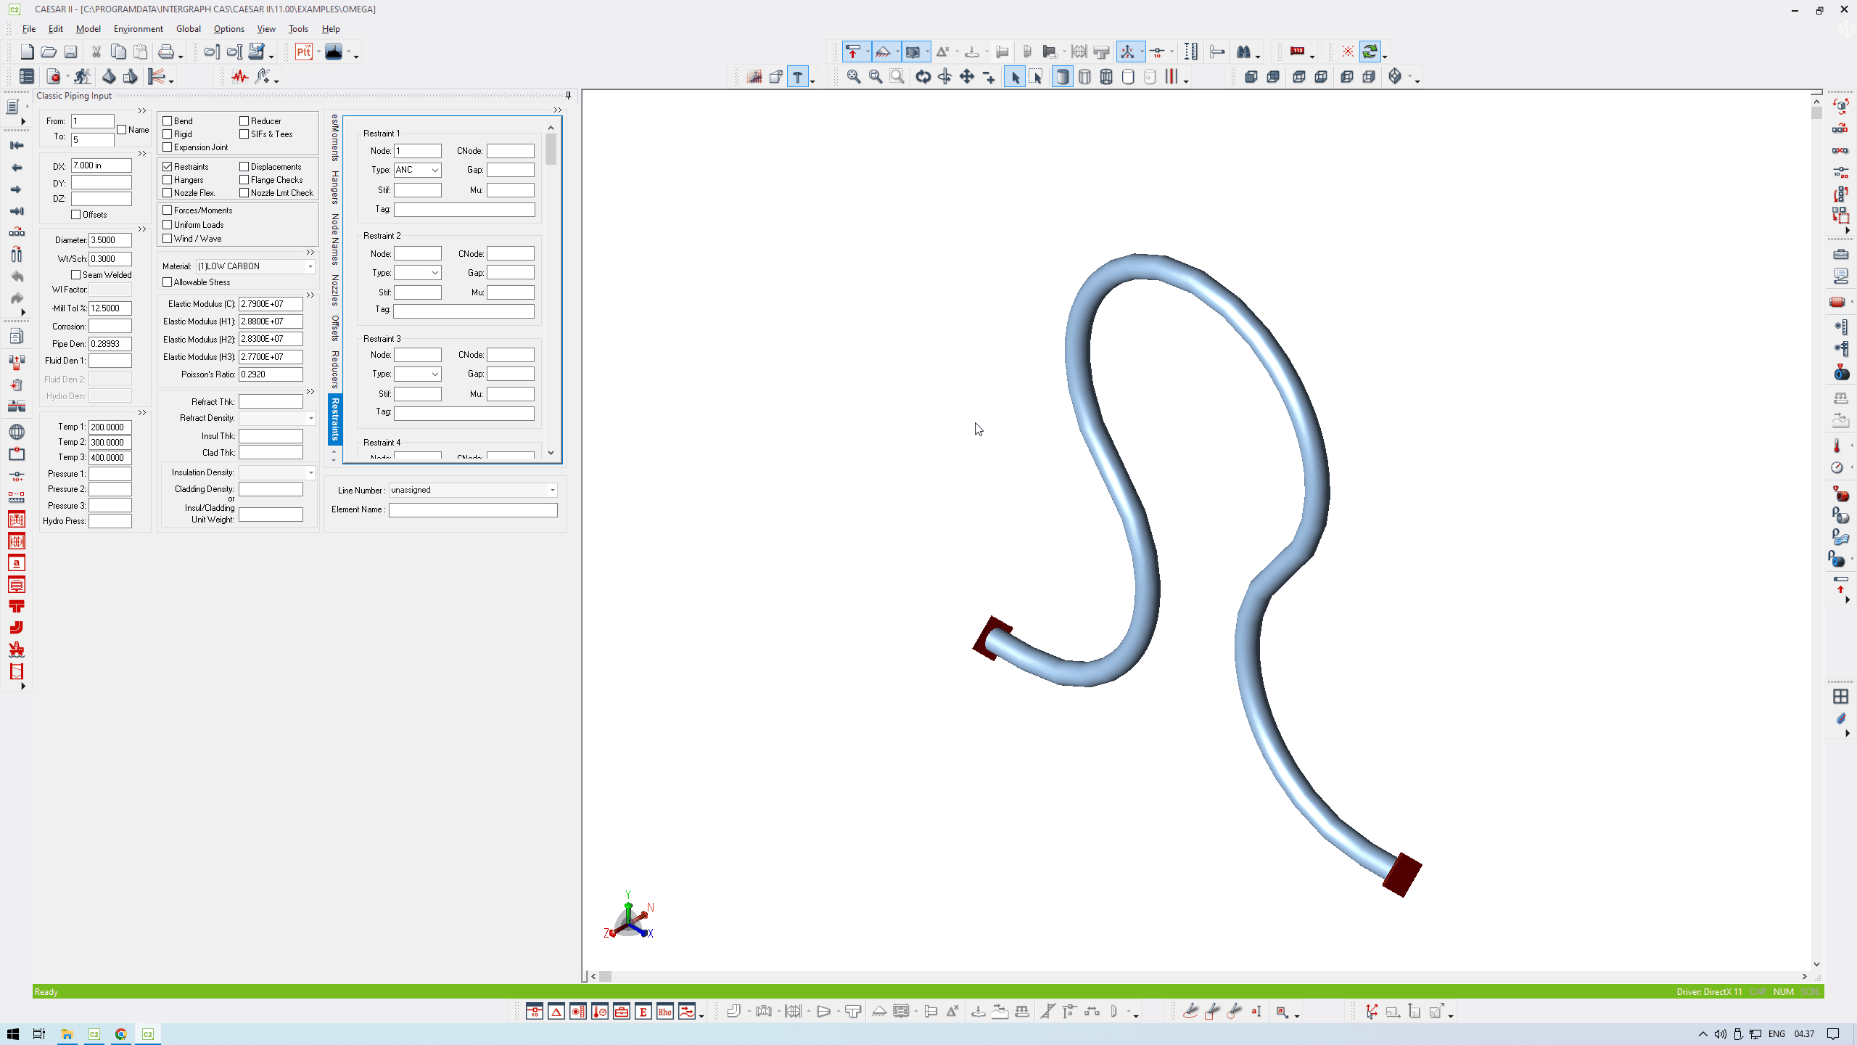Click the Element Name input field
Screen dimensions: 1857x1045
(473, 510)
